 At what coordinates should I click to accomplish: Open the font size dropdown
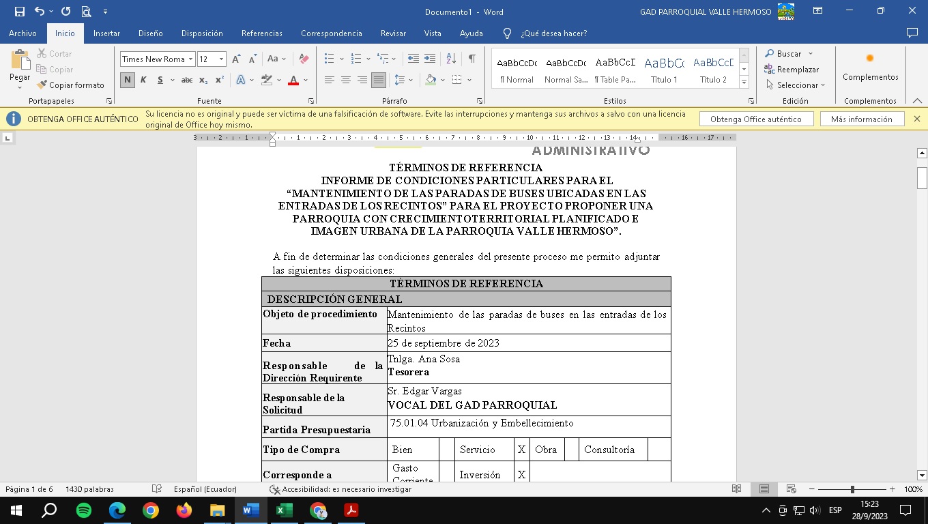(221, 59)
